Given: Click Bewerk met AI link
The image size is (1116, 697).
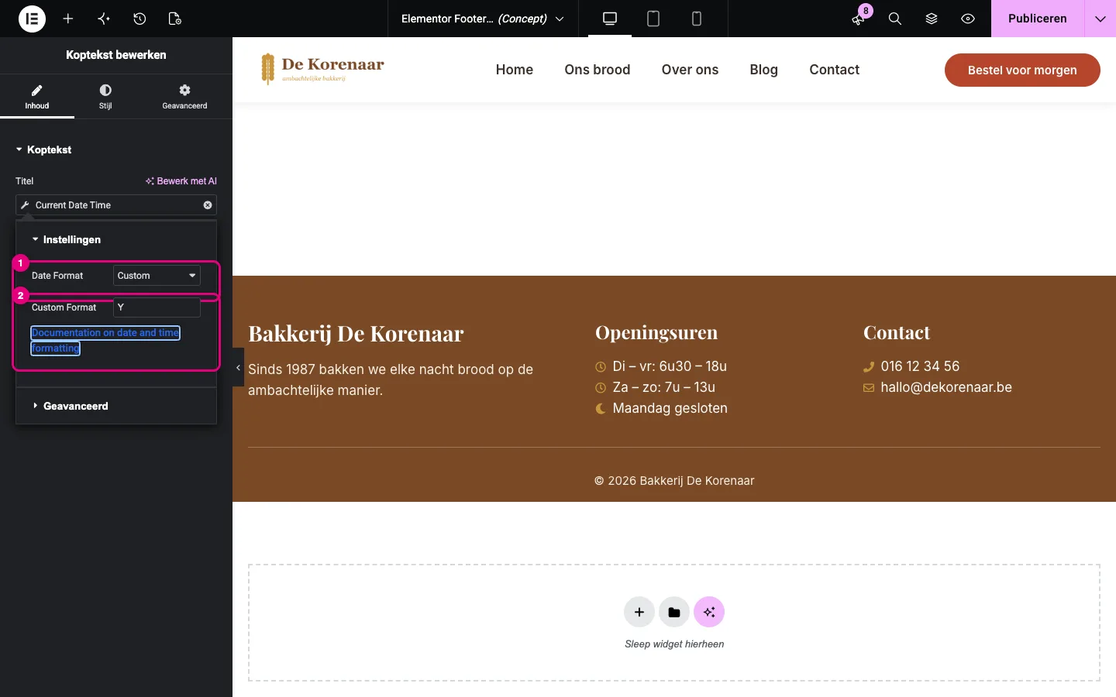Looking at the screenshot, I should point(181,181).
